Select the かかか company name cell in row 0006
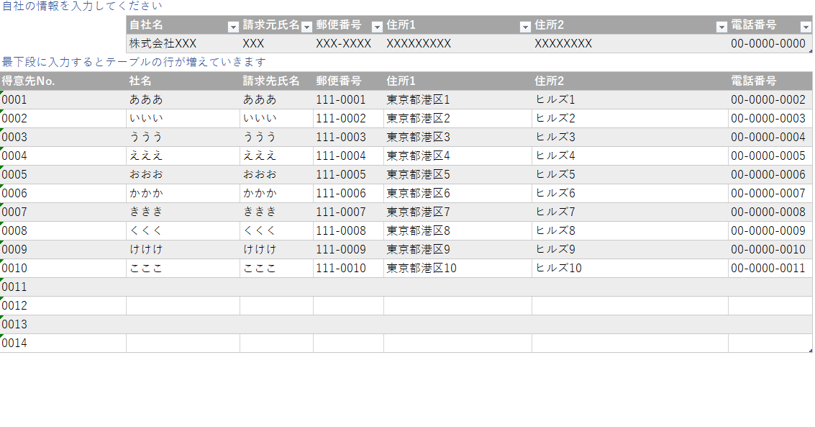 tap(147, 193)
